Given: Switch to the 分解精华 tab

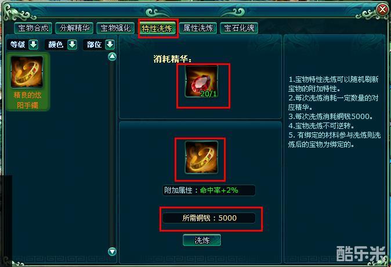Looking at the screenshot, I should [x=74, y=28].
